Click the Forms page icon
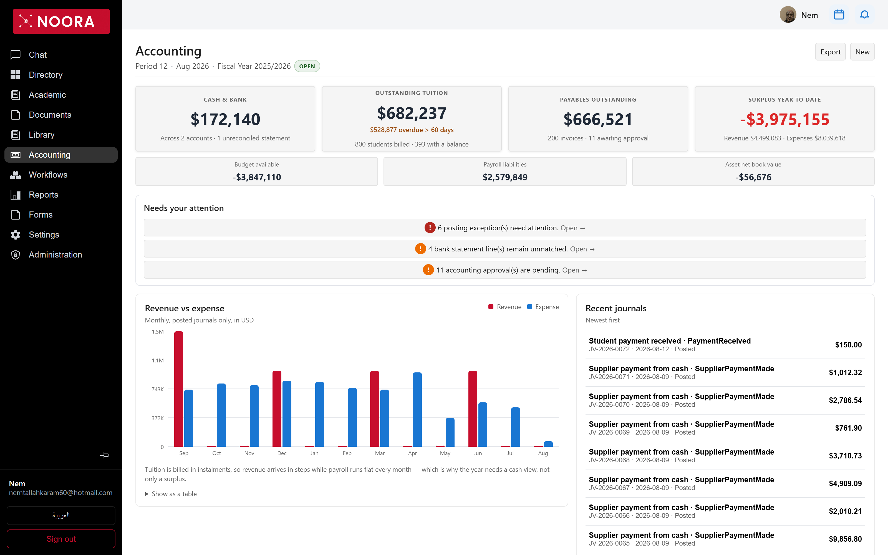This screenshot has height=555, width=888. click(x=16, y=215)
